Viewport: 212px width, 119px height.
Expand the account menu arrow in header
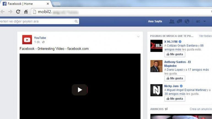click(x=205, y=21)
